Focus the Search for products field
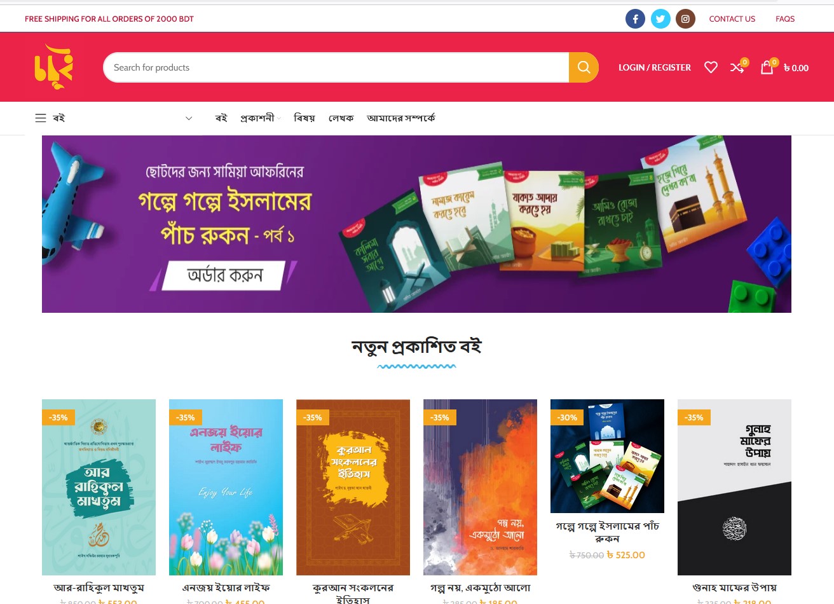 click(x=336, y=67)
